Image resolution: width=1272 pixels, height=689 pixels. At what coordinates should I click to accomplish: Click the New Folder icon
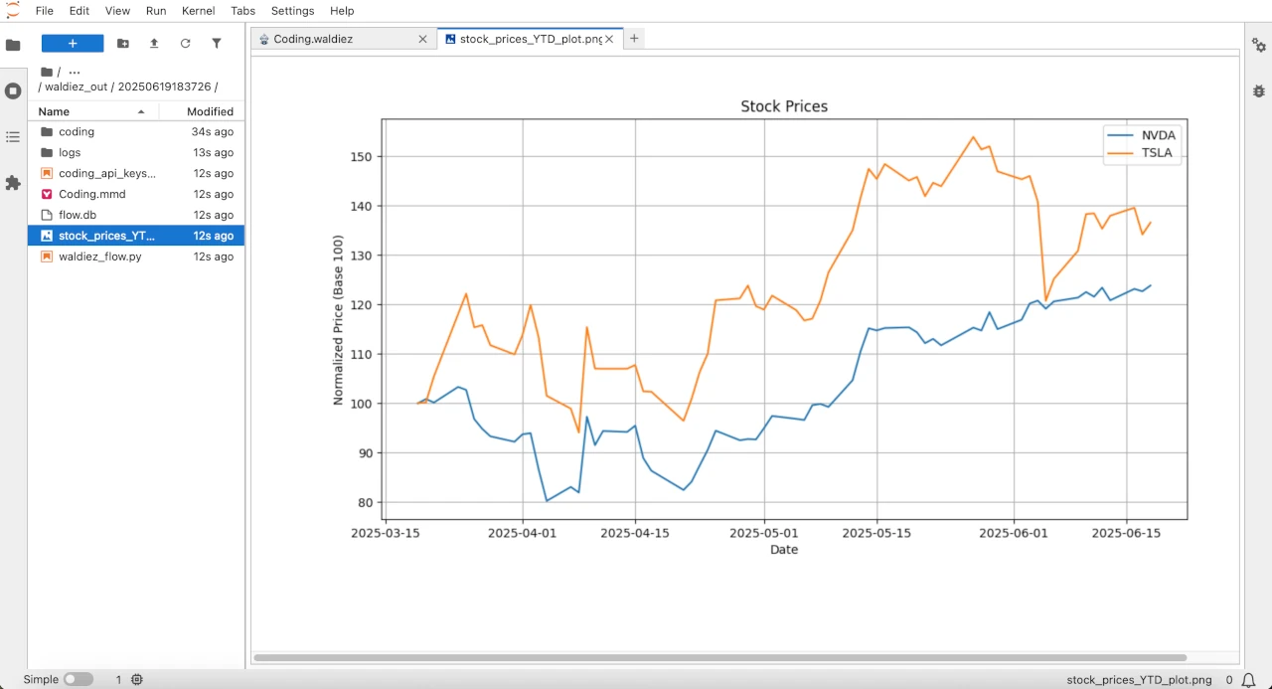123,44
